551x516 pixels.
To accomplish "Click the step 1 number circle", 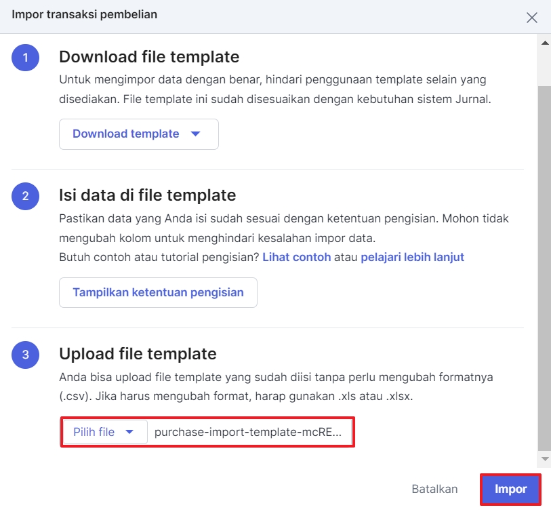I will [x=25, y=58].
